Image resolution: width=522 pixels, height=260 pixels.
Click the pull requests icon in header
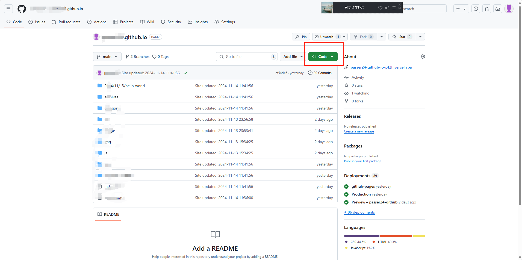click(487, 9)
